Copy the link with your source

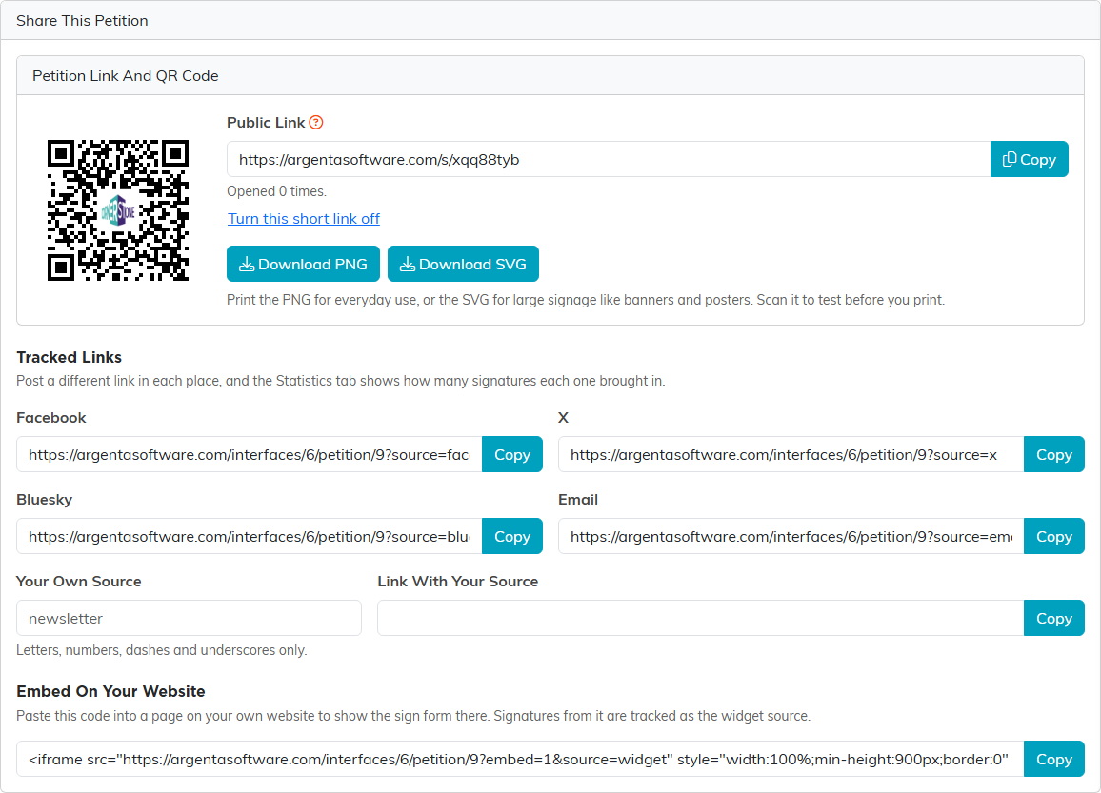coord(1054,618)
